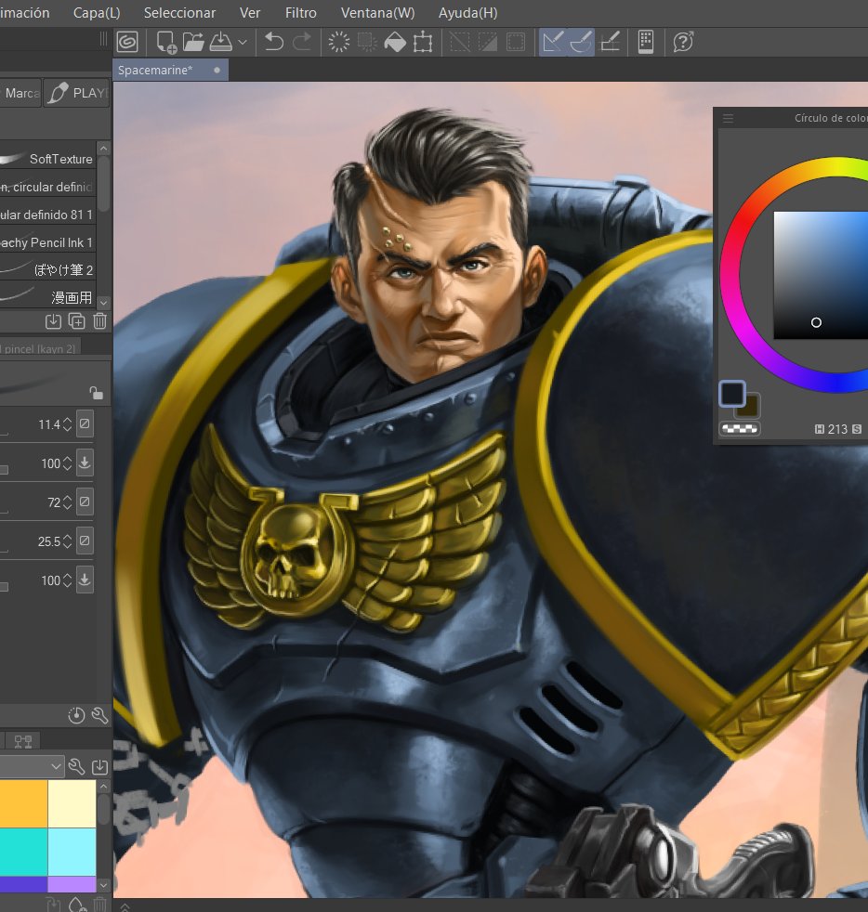Pick the orange color swatch

tap(23, 803)
